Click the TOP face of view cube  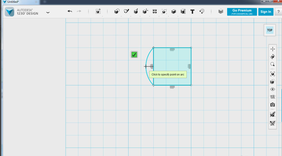pos(270,30)
